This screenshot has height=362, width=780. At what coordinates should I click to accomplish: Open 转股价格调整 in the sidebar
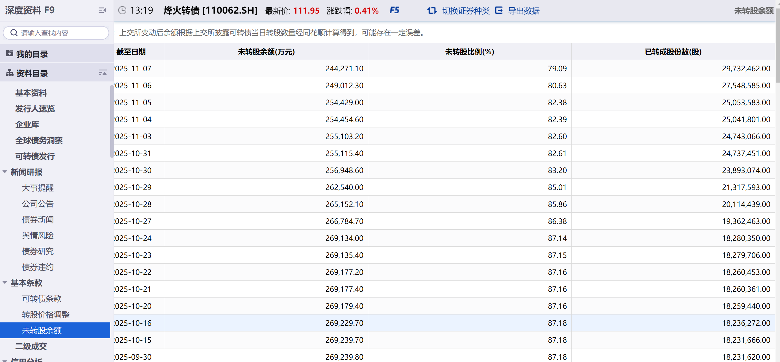coord(45,314)
